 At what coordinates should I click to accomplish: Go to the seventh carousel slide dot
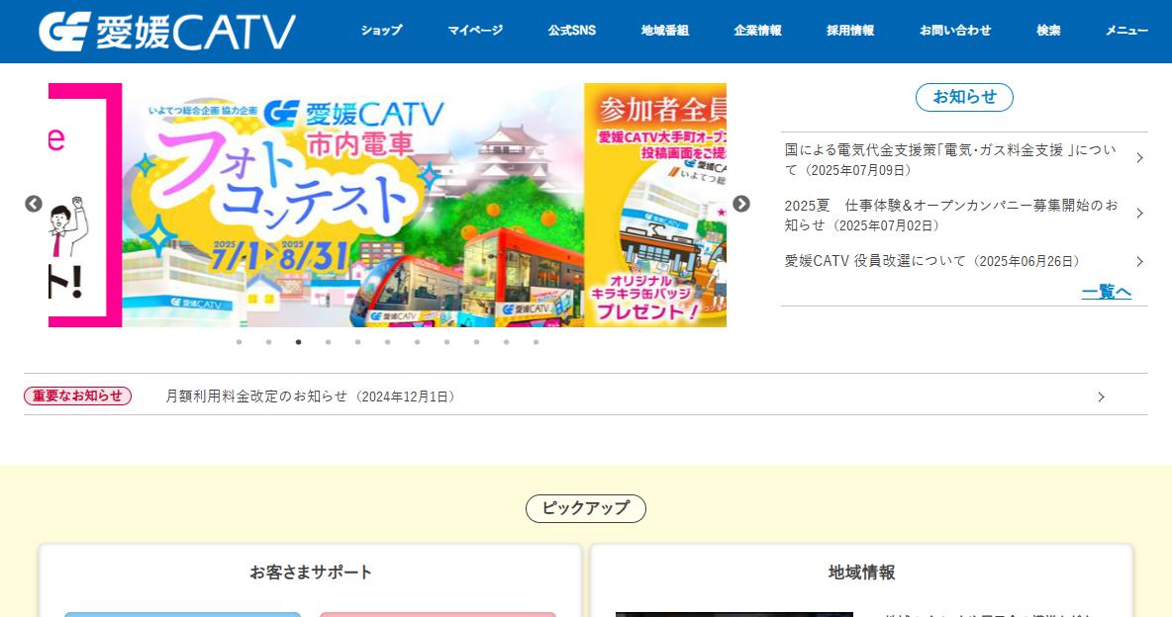click(417, 342)
